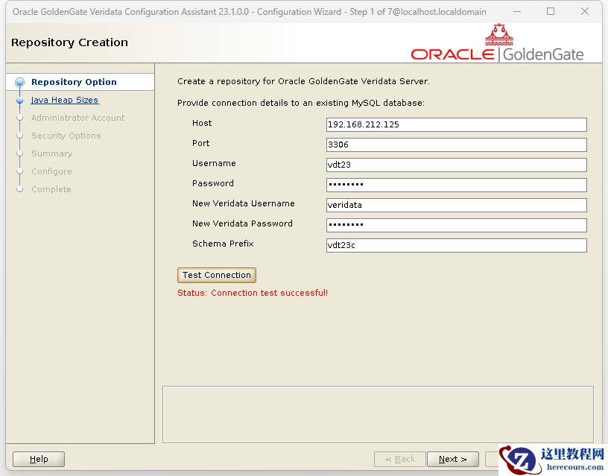Focus the Port field showing 3306
Image resolution: width=608 pixels, height=476 pixels.
coord(456,145)
